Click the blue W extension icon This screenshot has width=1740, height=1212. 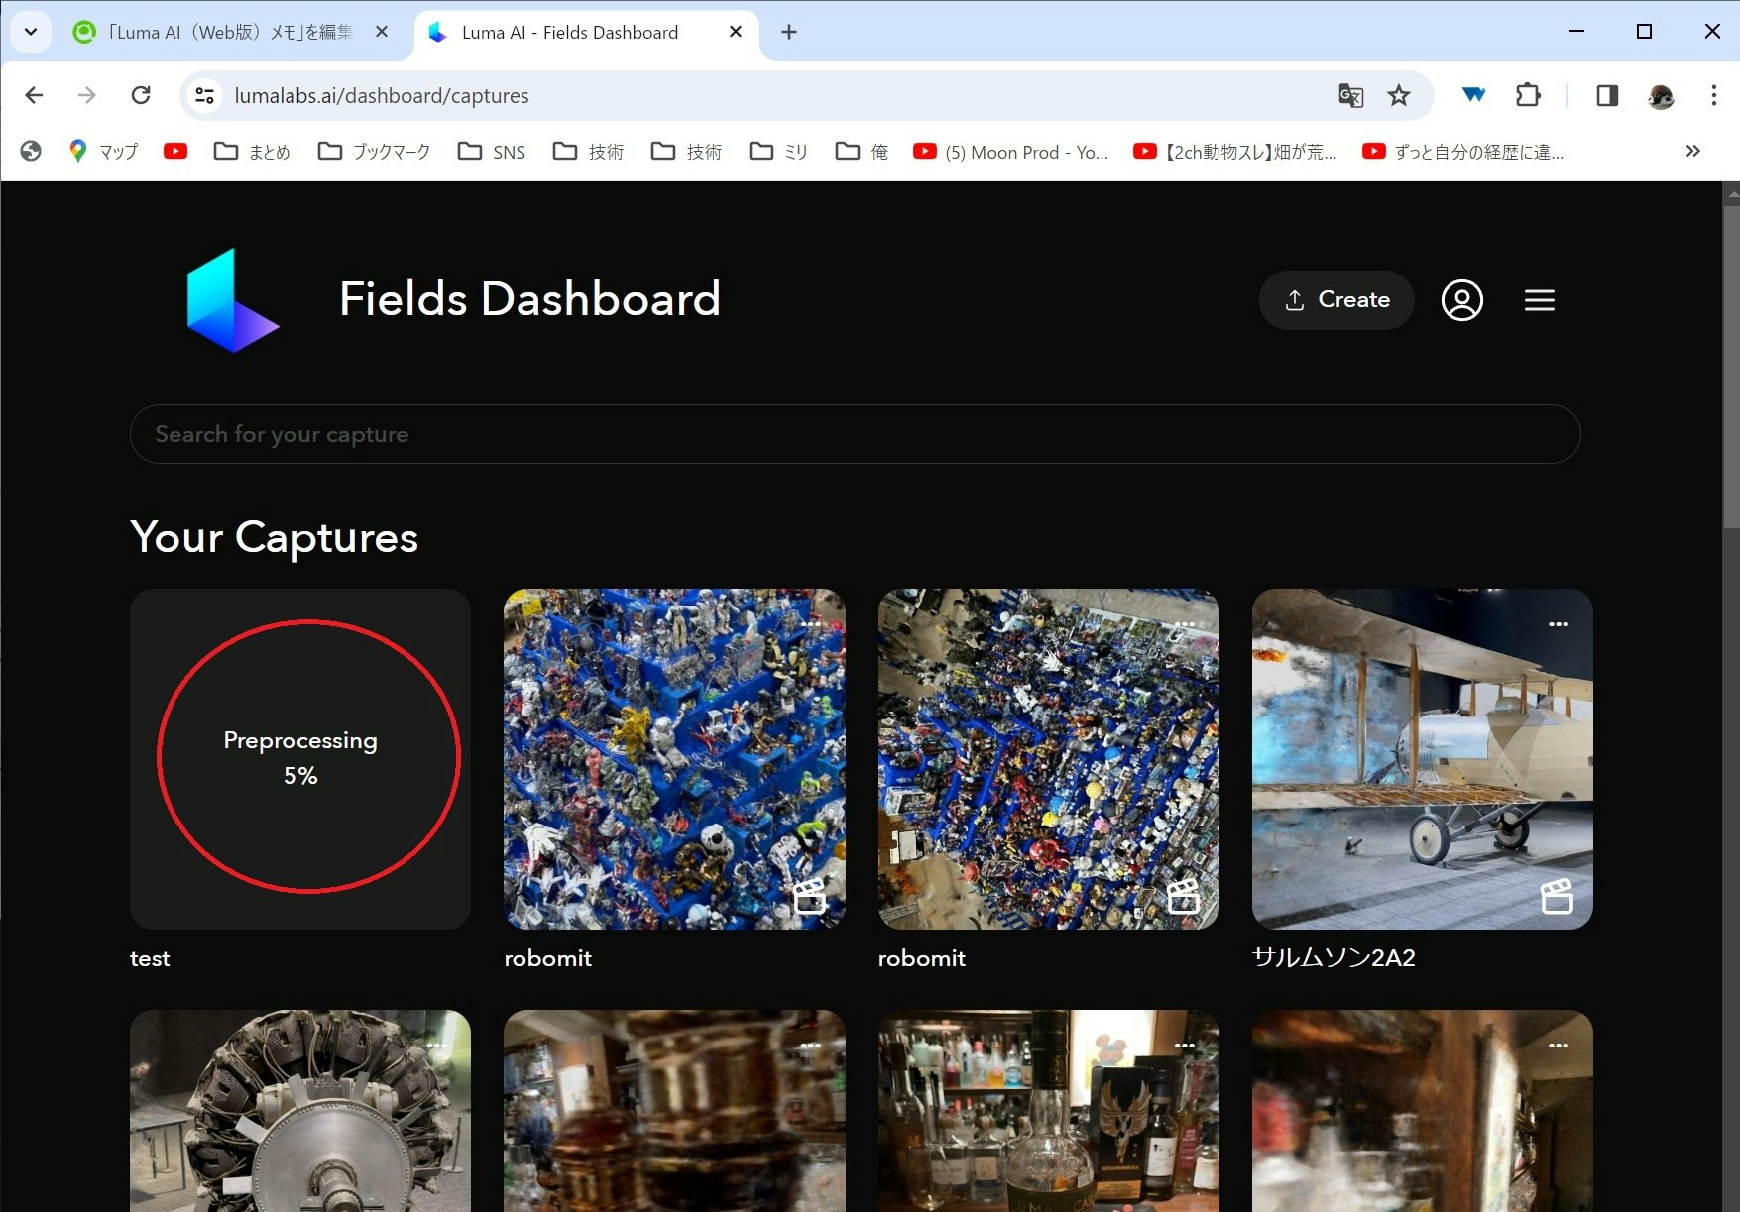pos(1474,95)
